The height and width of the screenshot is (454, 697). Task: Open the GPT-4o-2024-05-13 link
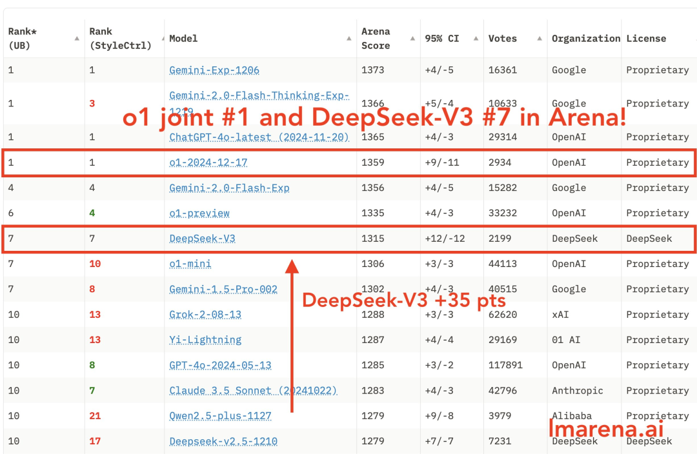point(221,365)
